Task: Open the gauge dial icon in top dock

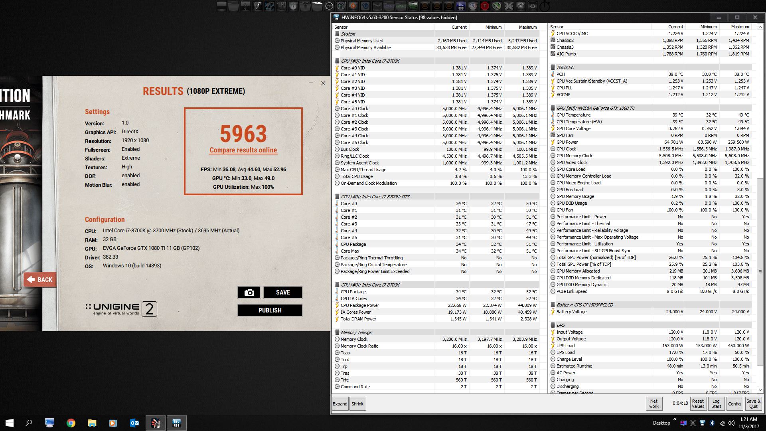Action: pos(472,6)
